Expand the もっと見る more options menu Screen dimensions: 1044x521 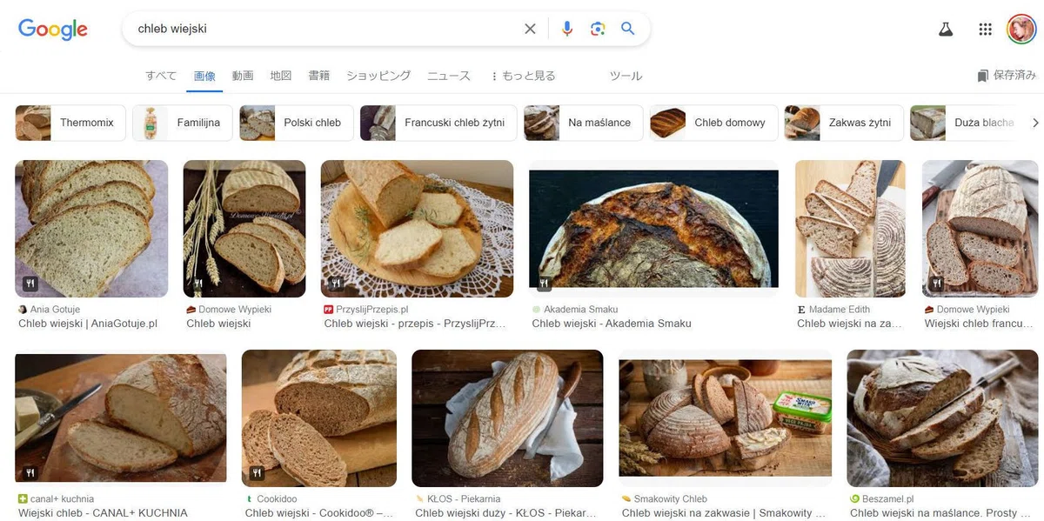[523, 76]
